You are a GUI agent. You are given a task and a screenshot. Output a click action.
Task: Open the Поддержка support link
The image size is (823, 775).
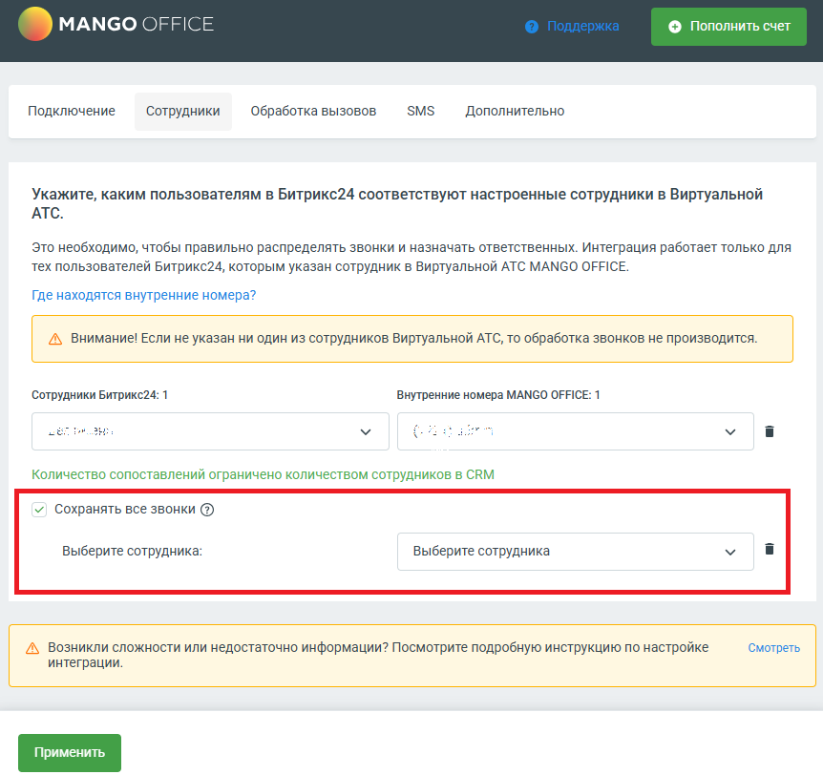(582, 26)
